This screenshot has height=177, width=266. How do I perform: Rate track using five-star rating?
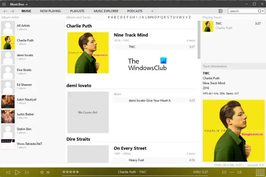point(71,172)
